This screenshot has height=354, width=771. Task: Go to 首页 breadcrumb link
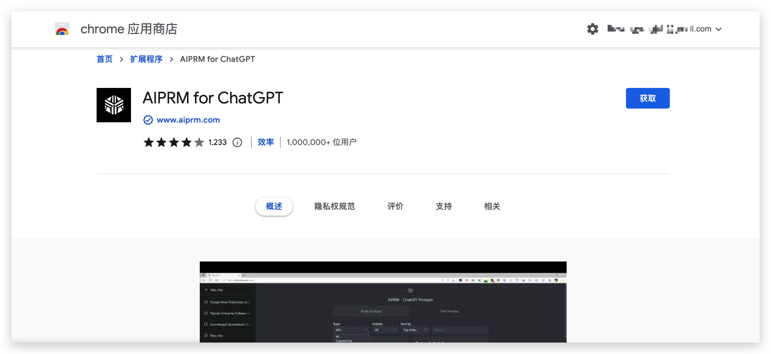pos(104,59)
